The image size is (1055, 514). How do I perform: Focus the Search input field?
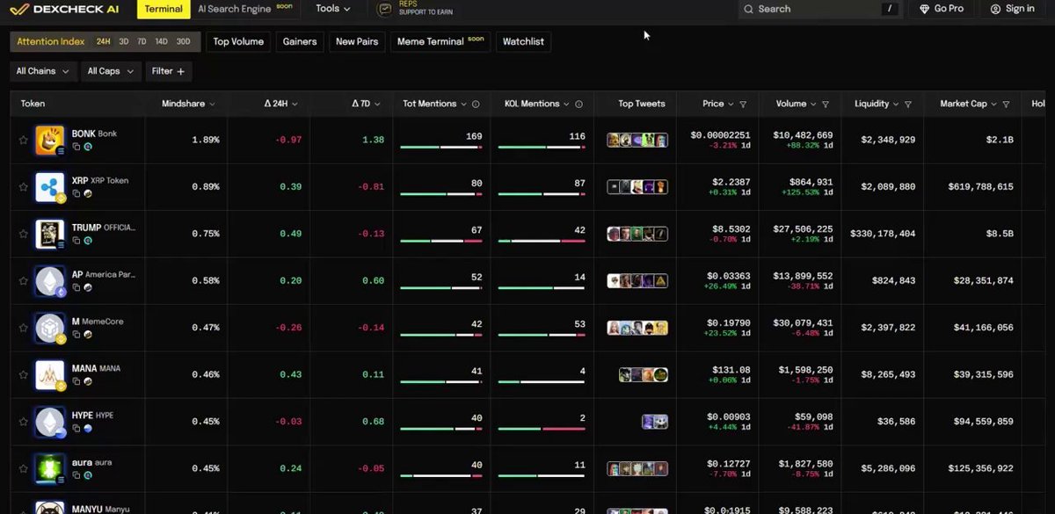tap(819, 9)
